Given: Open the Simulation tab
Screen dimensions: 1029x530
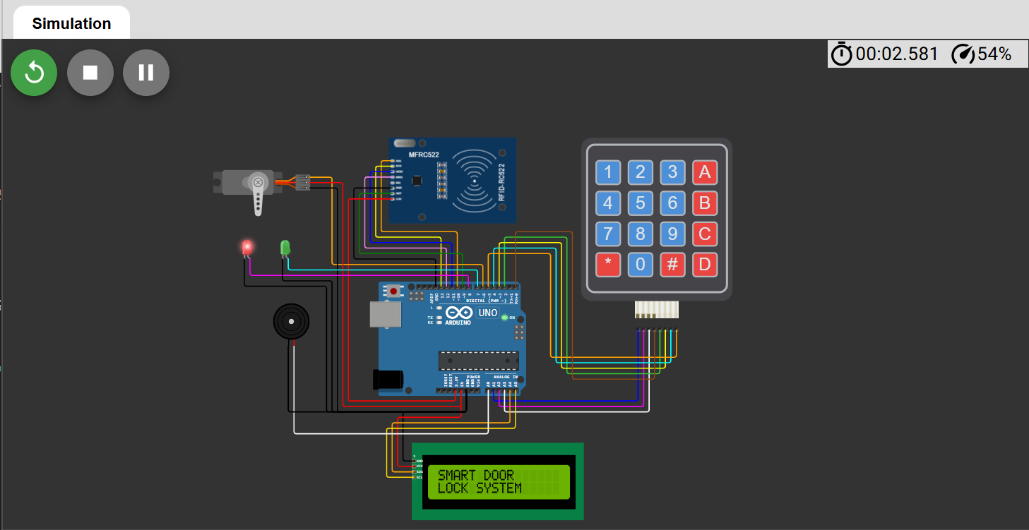Looking at the screenshot, I should point(71,23).
